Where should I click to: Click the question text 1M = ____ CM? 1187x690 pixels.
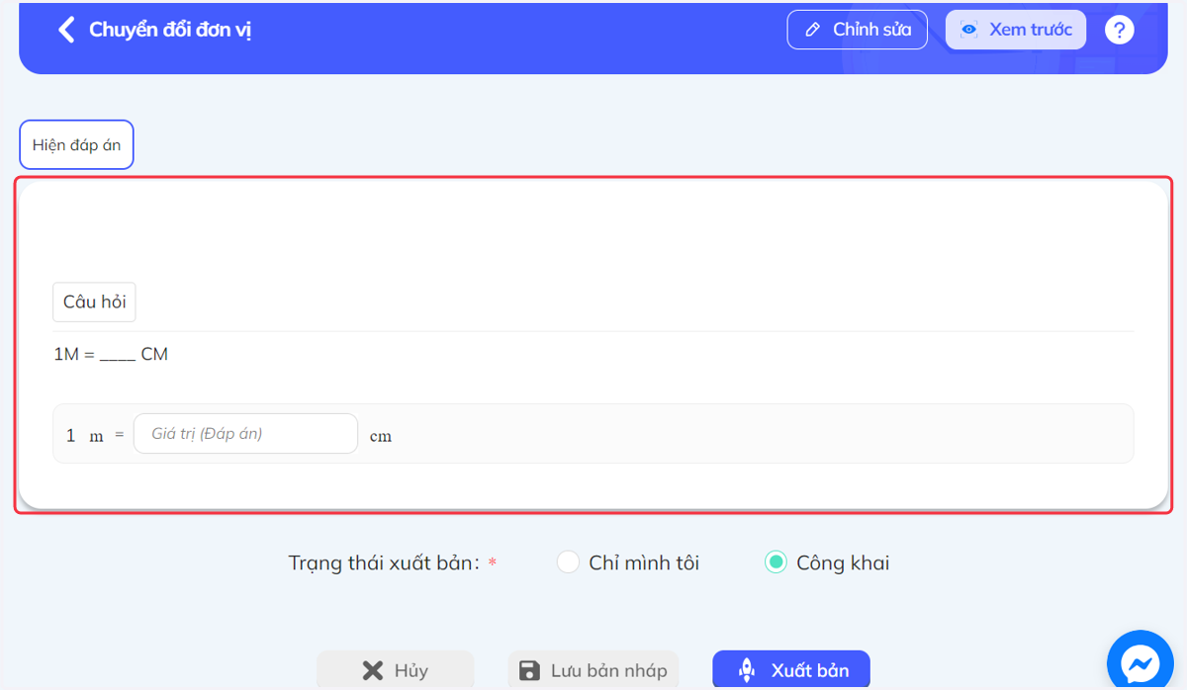click(x=111, y=354)
